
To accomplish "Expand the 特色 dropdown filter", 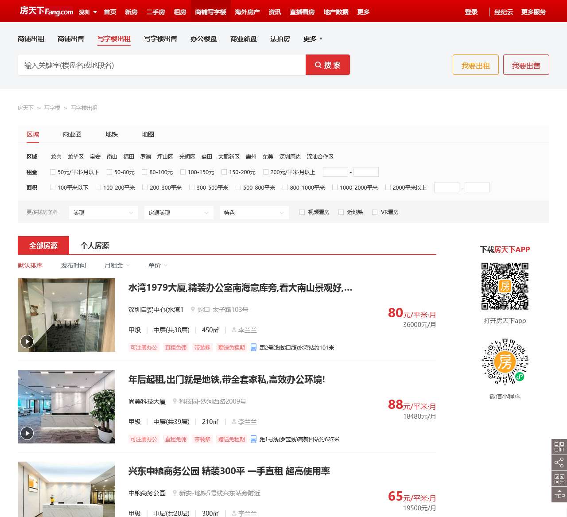I will tap(254, 213).
